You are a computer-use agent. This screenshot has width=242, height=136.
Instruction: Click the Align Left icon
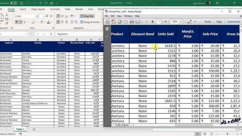(58, 22)
